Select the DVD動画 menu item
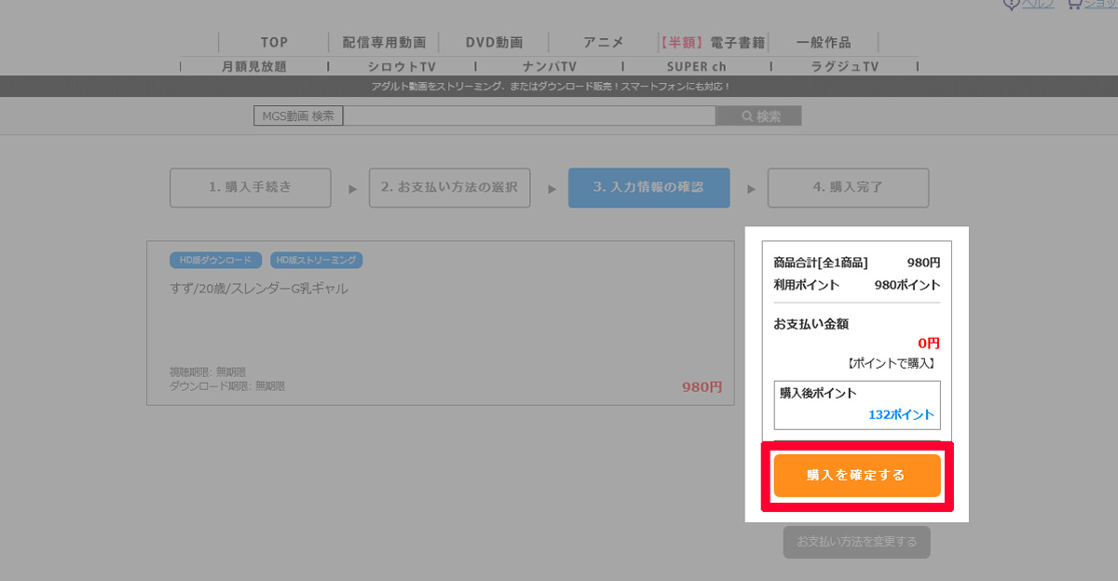 click(494, 43)
